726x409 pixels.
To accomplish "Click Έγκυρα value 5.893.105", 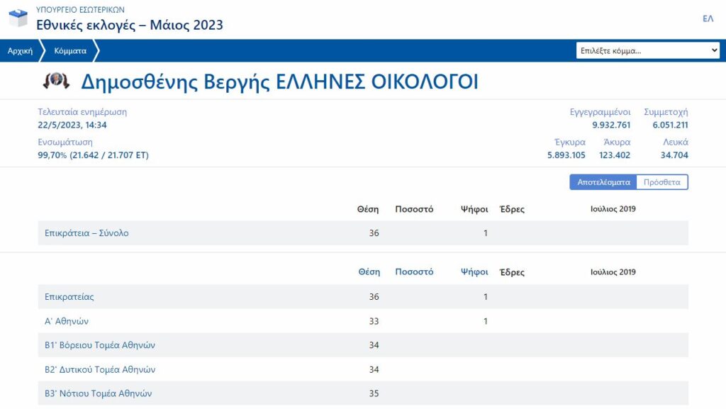I will click(x=566, y=155).
